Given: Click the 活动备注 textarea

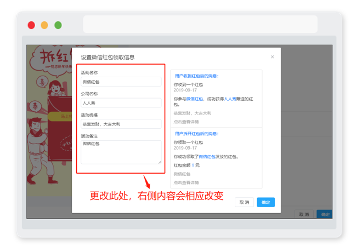Looking at the screenshot, I should coord(121,152).
